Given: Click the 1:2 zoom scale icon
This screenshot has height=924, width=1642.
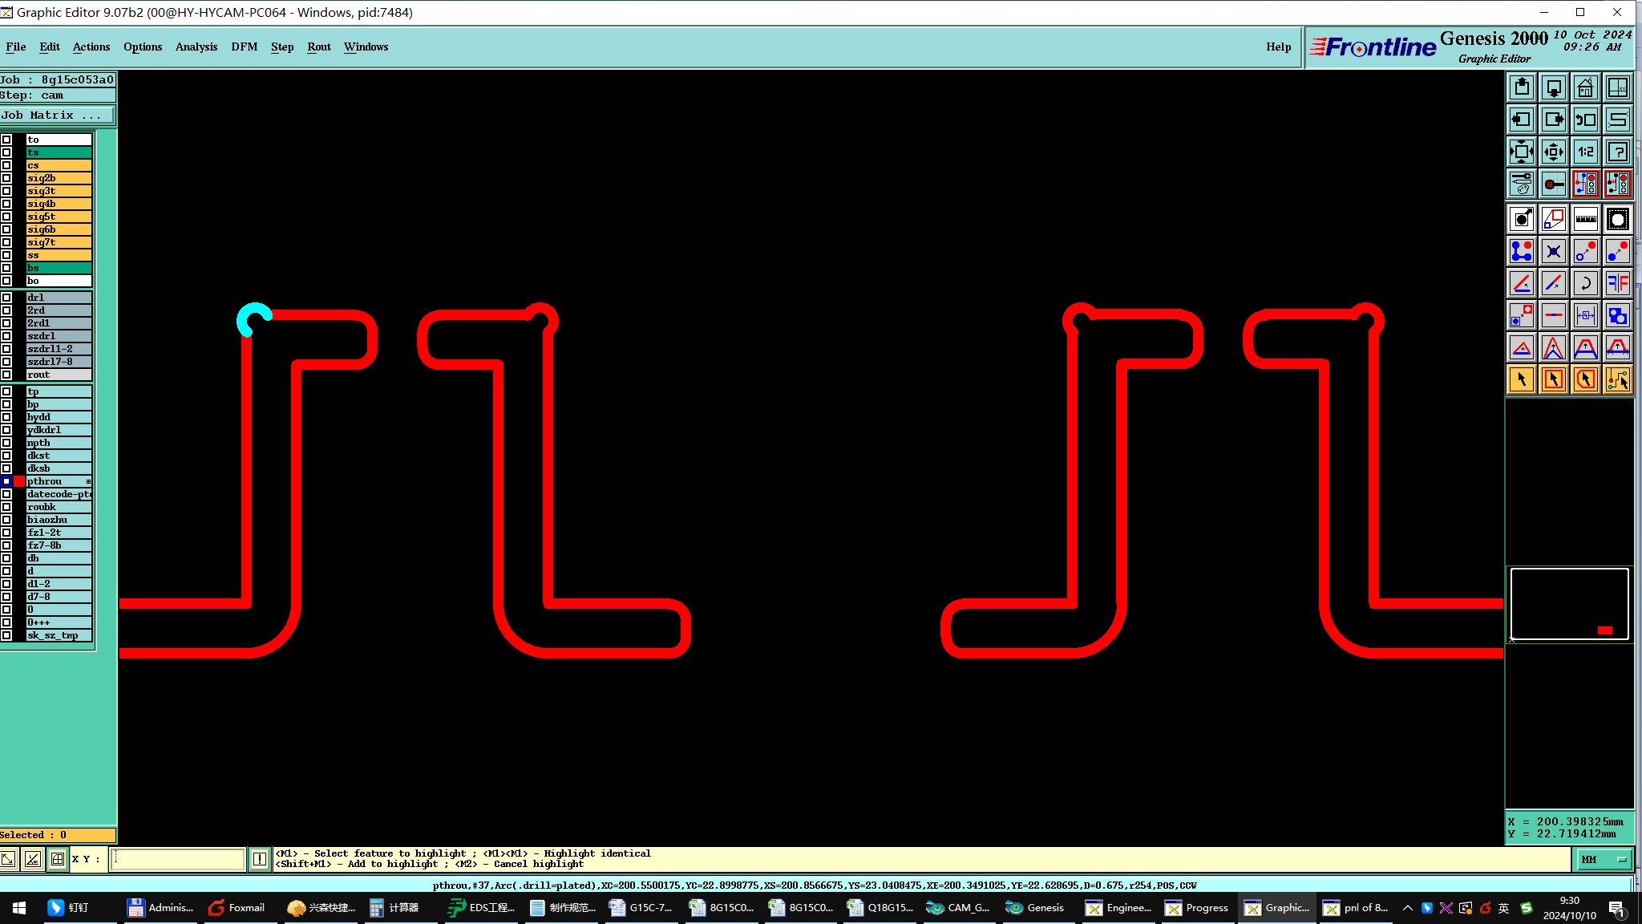Looking at the screenshot, I should click(x=1585, y=152).
